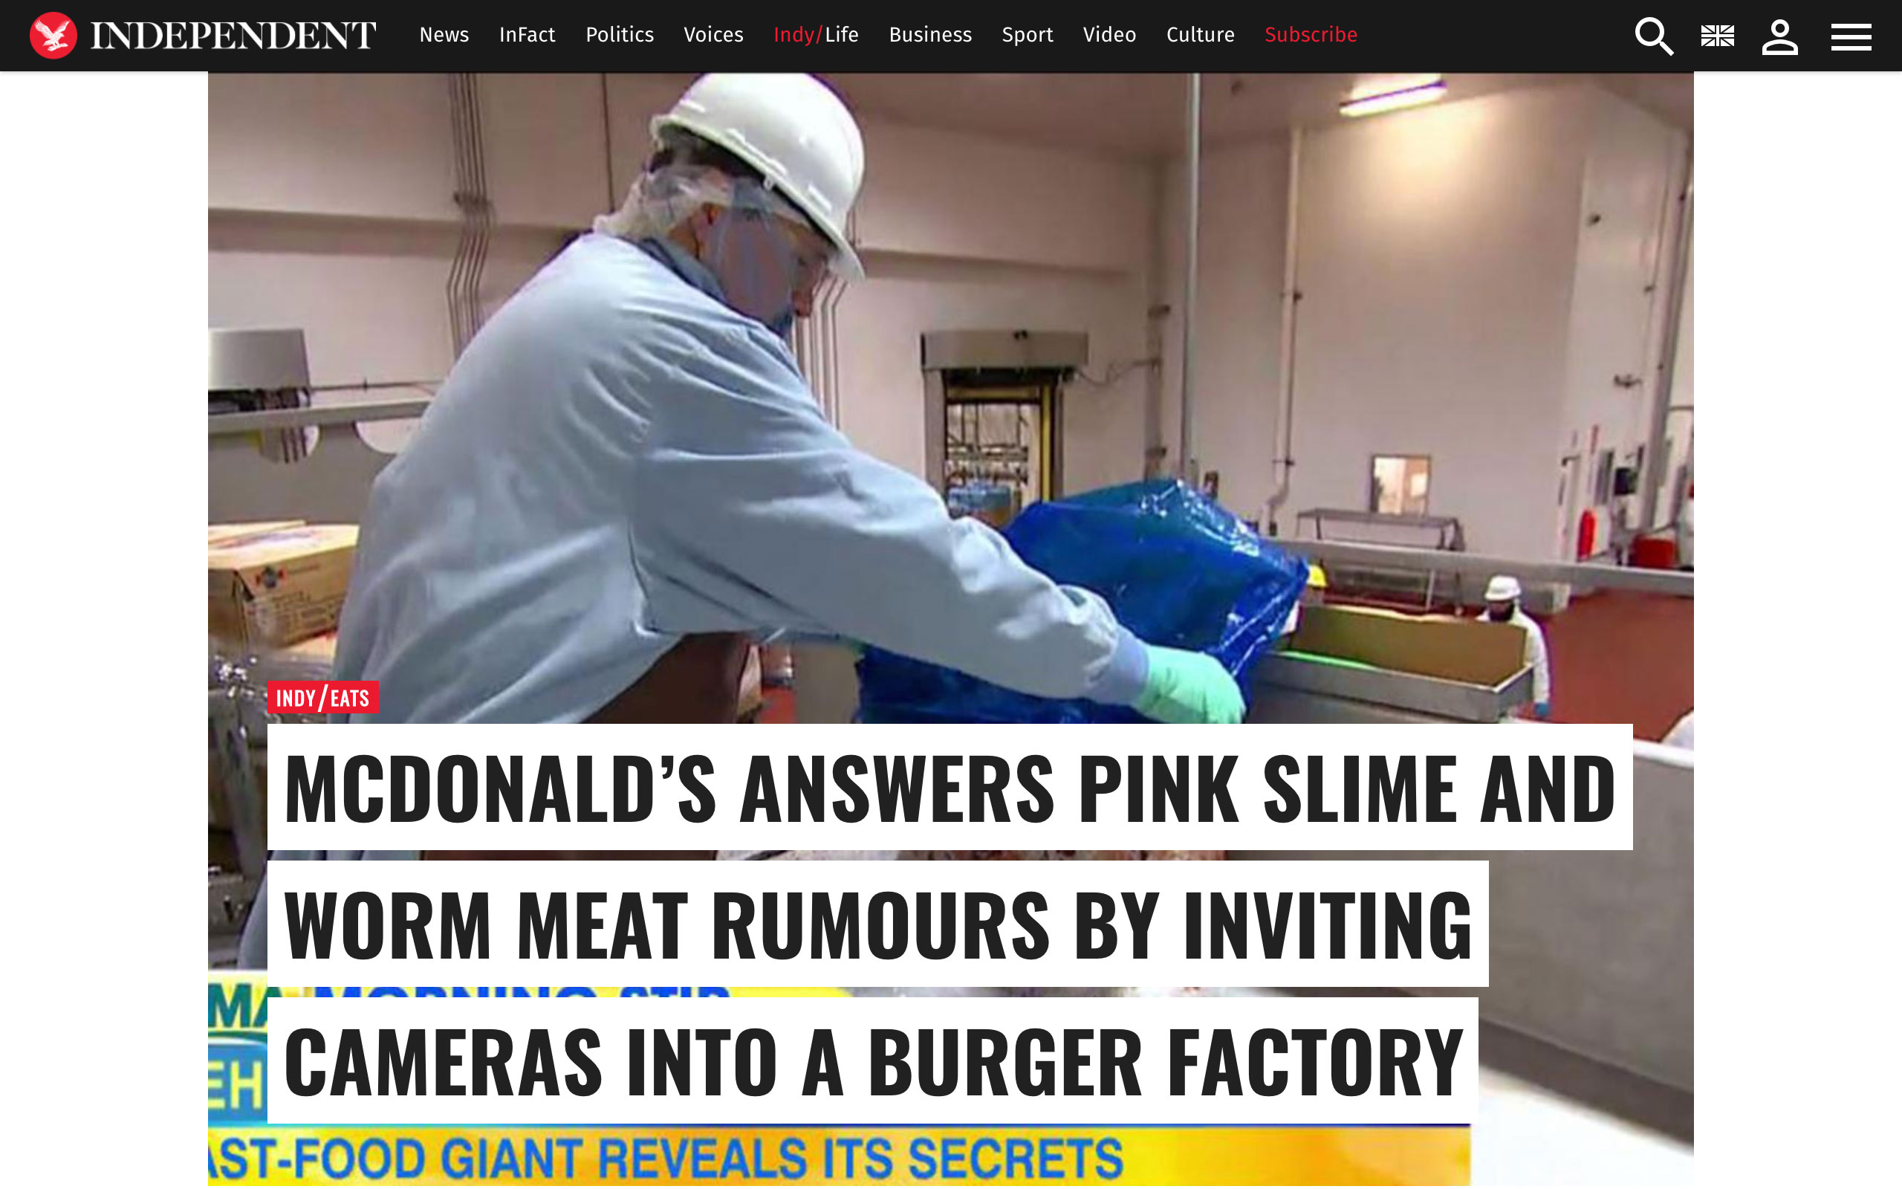This screenshot has width=1902, height=1189.
Task: Click the red Subscribe link
Action: pos(1310,35)
